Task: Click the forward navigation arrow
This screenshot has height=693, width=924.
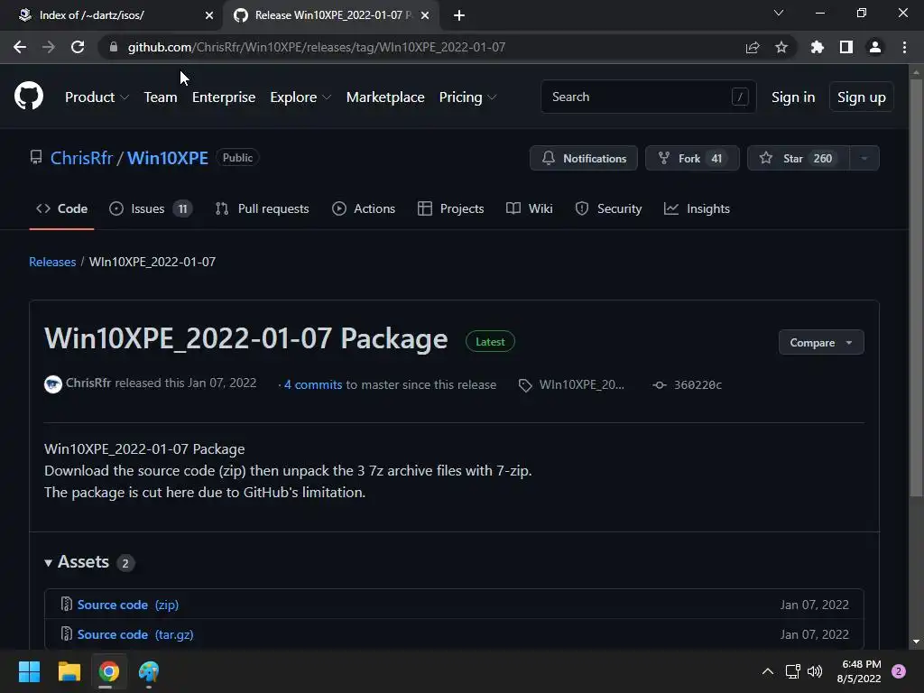Action: pyautogui.click(x=49, y=47)
